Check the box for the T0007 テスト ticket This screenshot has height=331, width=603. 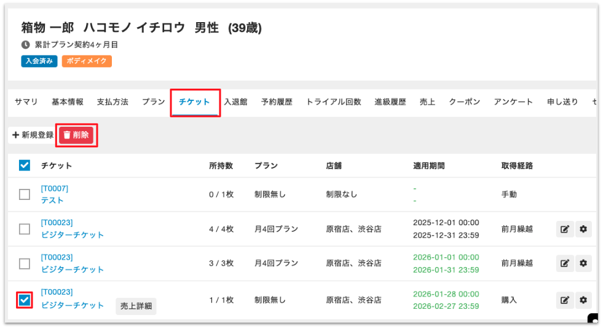click(x=25, y=194)
